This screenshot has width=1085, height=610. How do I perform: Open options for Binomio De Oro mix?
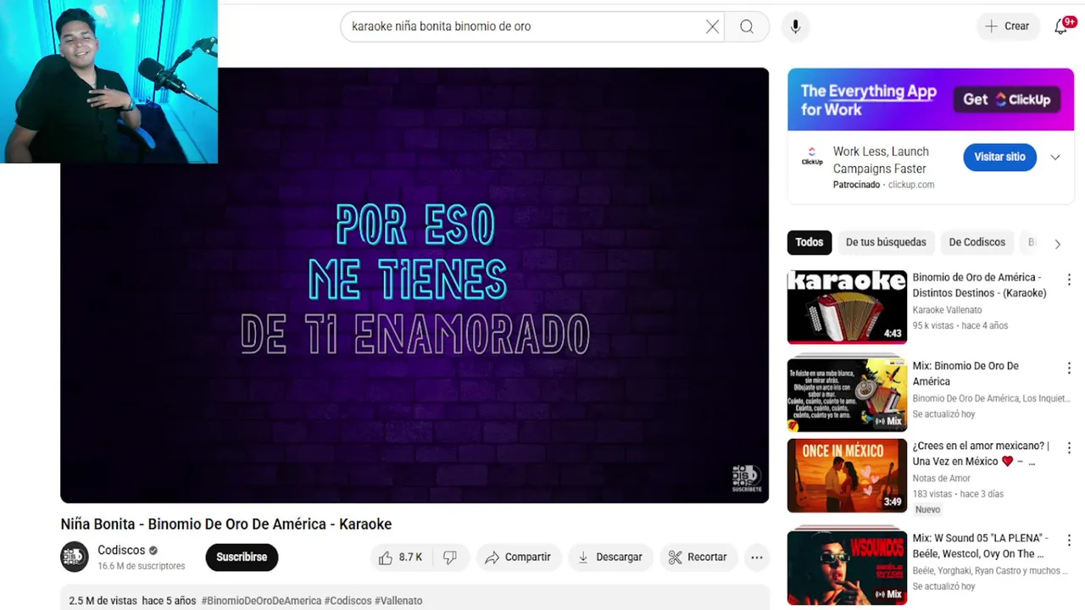[x=1069, y=368]
